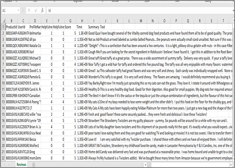
Task: Click the horizontal scrollbar left arrow
Action: coord(146,165)
